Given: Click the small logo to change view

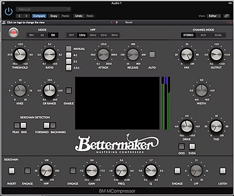Looking at the screenshot, I should (x=4, y=23).
